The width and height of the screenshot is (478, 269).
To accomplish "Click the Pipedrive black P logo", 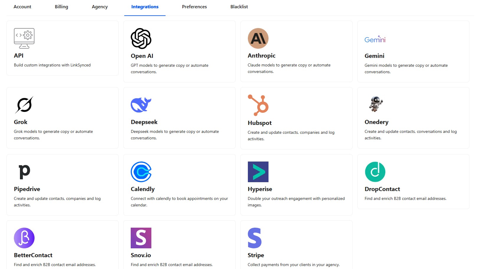I will click(24, 172).
